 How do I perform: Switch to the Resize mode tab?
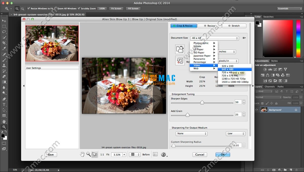[x=210, y=26]
